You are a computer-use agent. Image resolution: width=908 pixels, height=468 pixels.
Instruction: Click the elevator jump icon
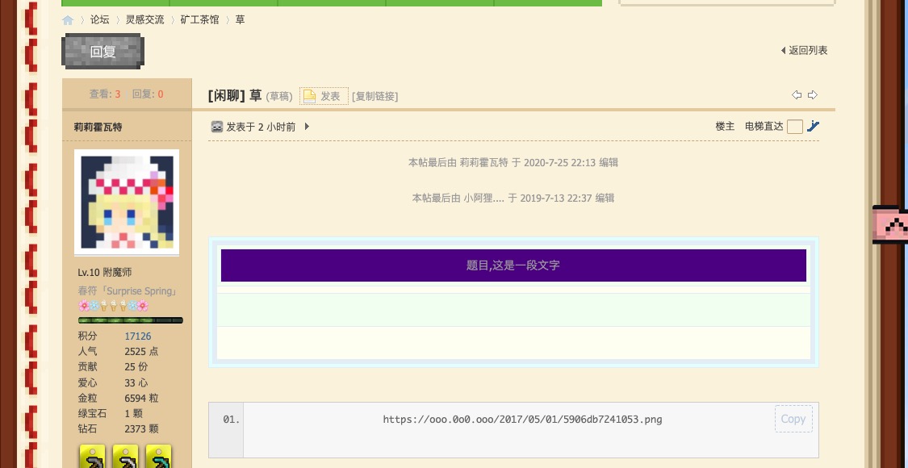tap(813, 126)
